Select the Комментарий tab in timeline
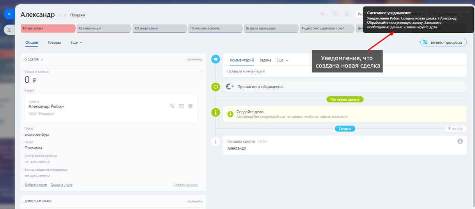Image resolution: width=475 pixels, height=209 pixels. click(x=242, y=60)
